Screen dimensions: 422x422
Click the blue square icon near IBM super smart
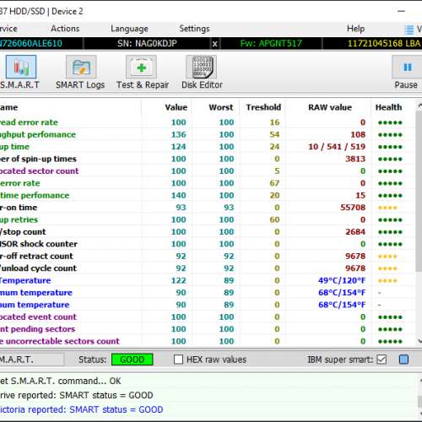403,360
